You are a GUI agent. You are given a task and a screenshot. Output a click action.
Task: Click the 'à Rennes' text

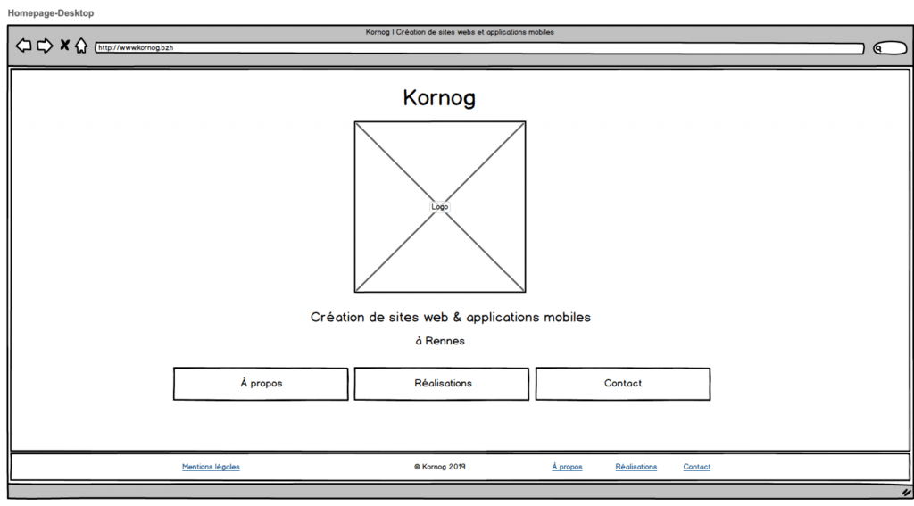tap(440, 341)
